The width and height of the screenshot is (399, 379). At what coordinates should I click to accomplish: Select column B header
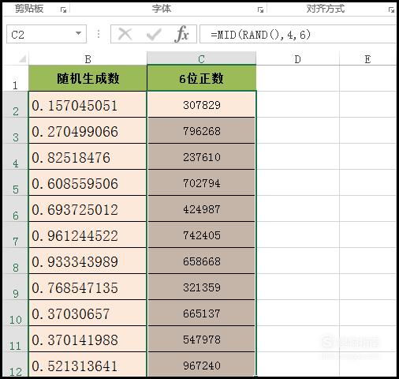[x=88, y=58]
